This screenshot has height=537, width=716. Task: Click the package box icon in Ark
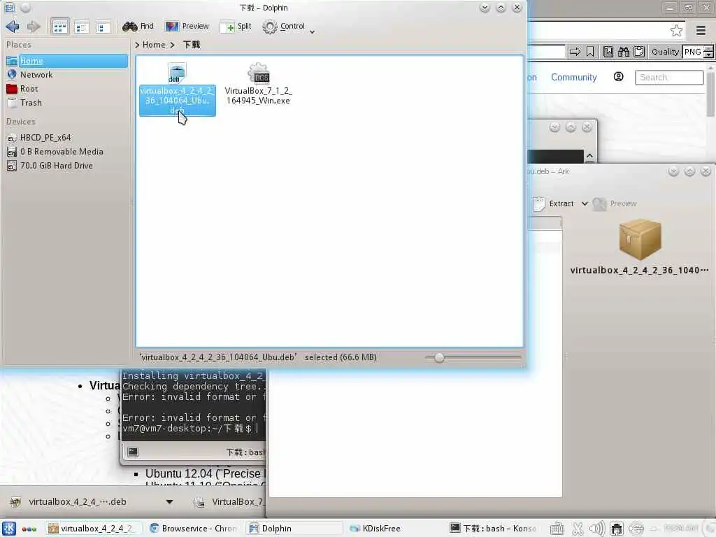(x=640, y=239)
